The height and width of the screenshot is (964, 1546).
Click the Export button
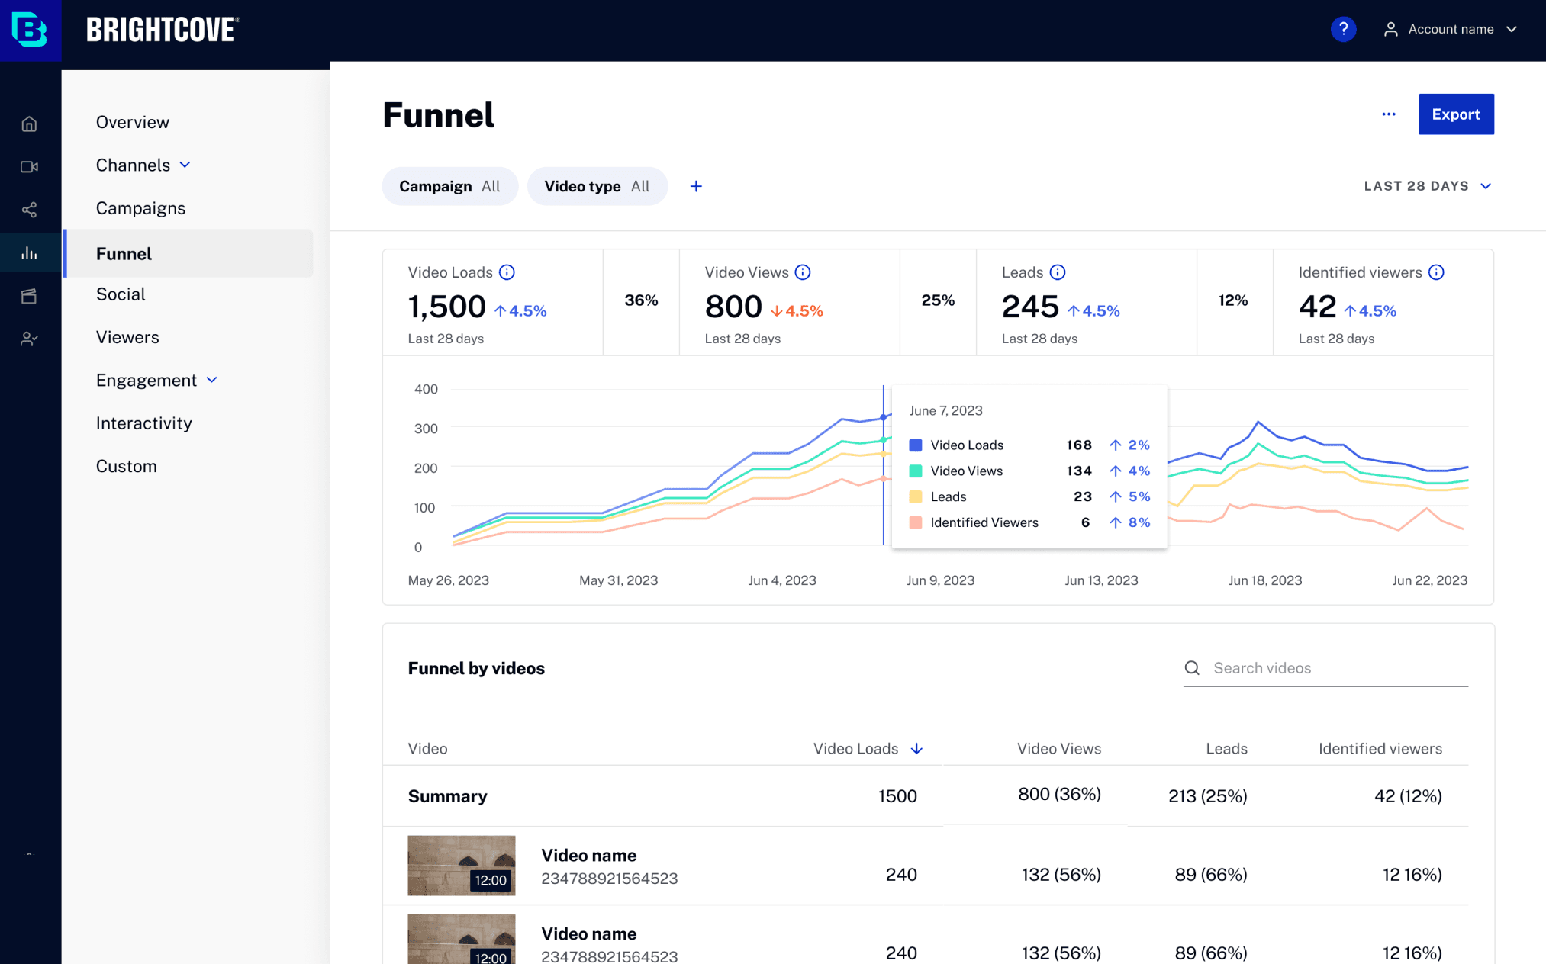pyautogui.click(x=1456, y=114)
